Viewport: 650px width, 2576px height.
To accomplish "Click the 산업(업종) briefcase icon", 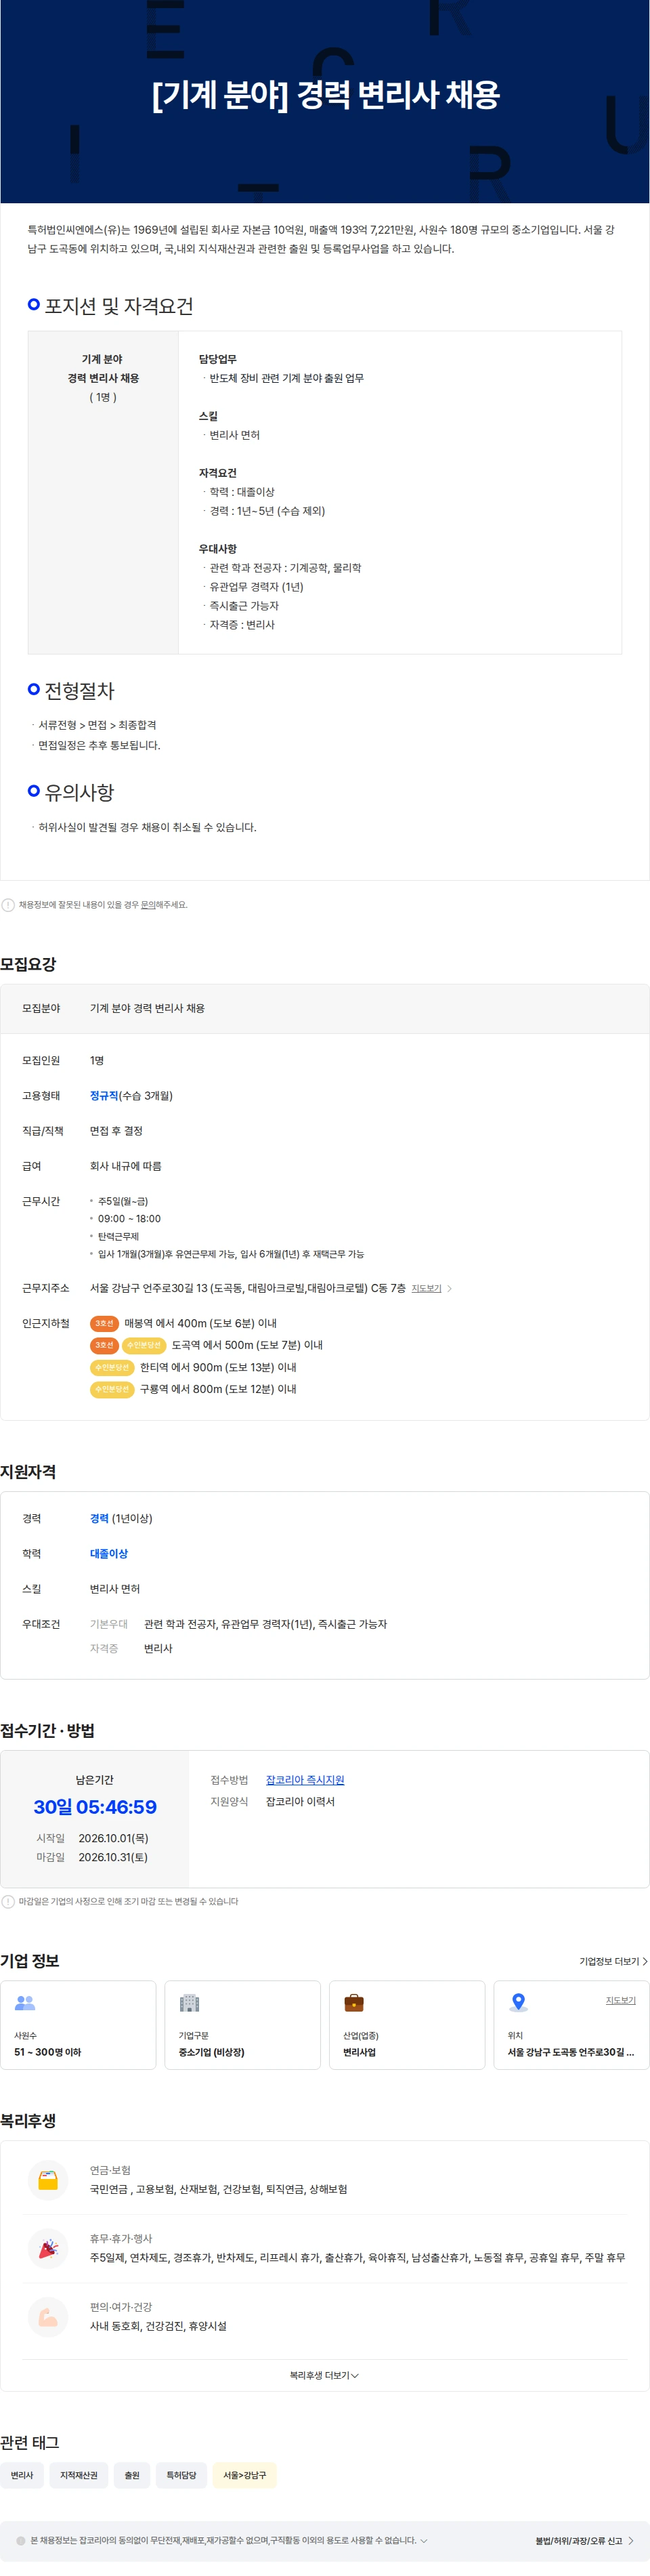I will click(x=354, y=2003).
